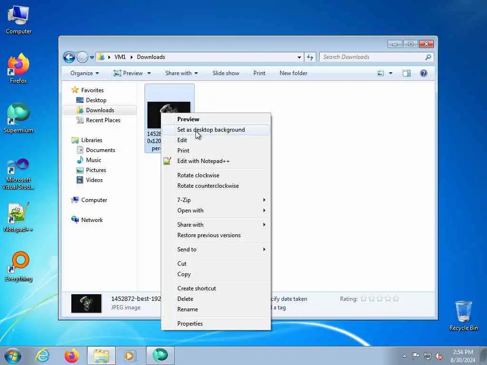Select Preview in the context menu
This screenshot has width=487, height=365.
click(216, 119)
